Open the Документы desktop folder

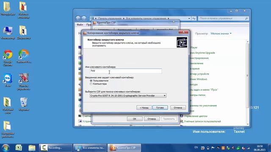click(x=24, y=33)
